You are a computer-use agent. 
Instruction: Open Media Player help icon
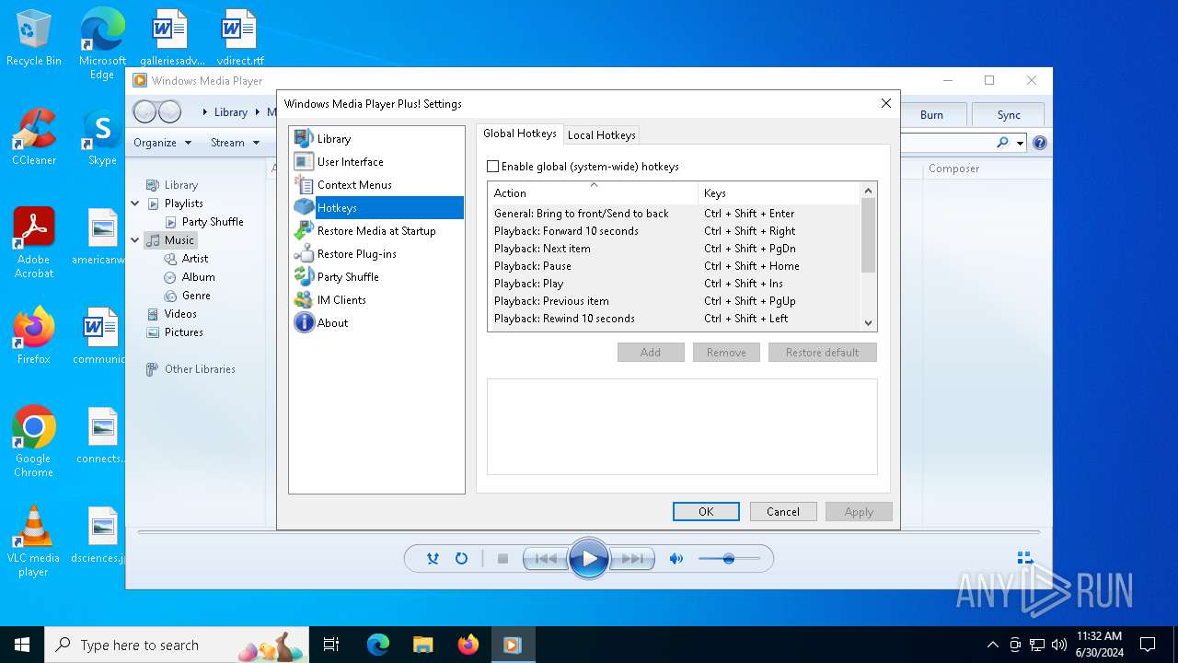1040,143
